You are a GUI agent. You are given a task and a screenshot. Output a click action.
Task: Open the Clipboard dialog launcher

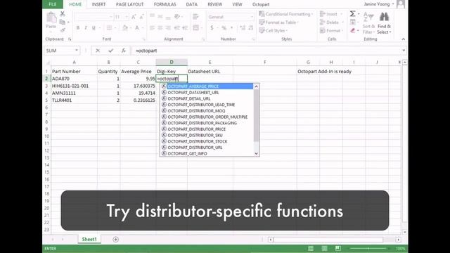click(70, 39)
